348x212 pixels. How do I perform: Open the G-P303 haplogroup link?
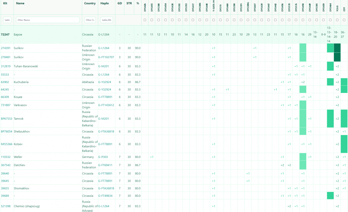tap(104, 157)
